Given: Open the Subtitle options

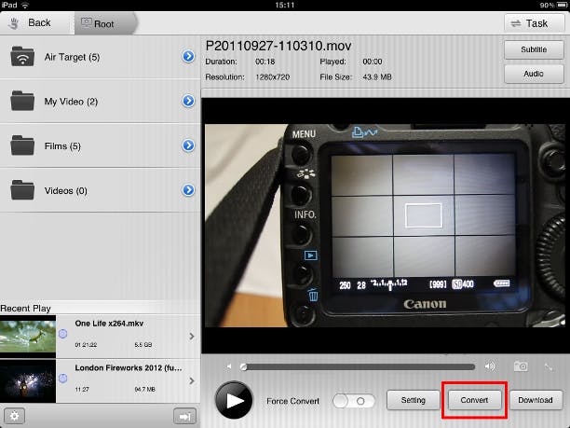Looking at the screenshot, I should tap(534, 49).
